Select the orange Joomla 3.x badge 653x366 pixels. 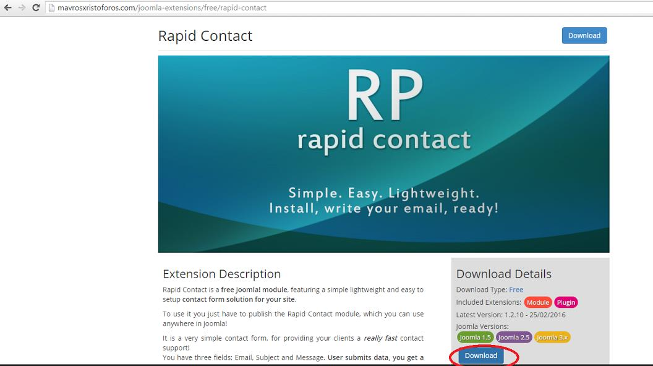click(552, 338)
